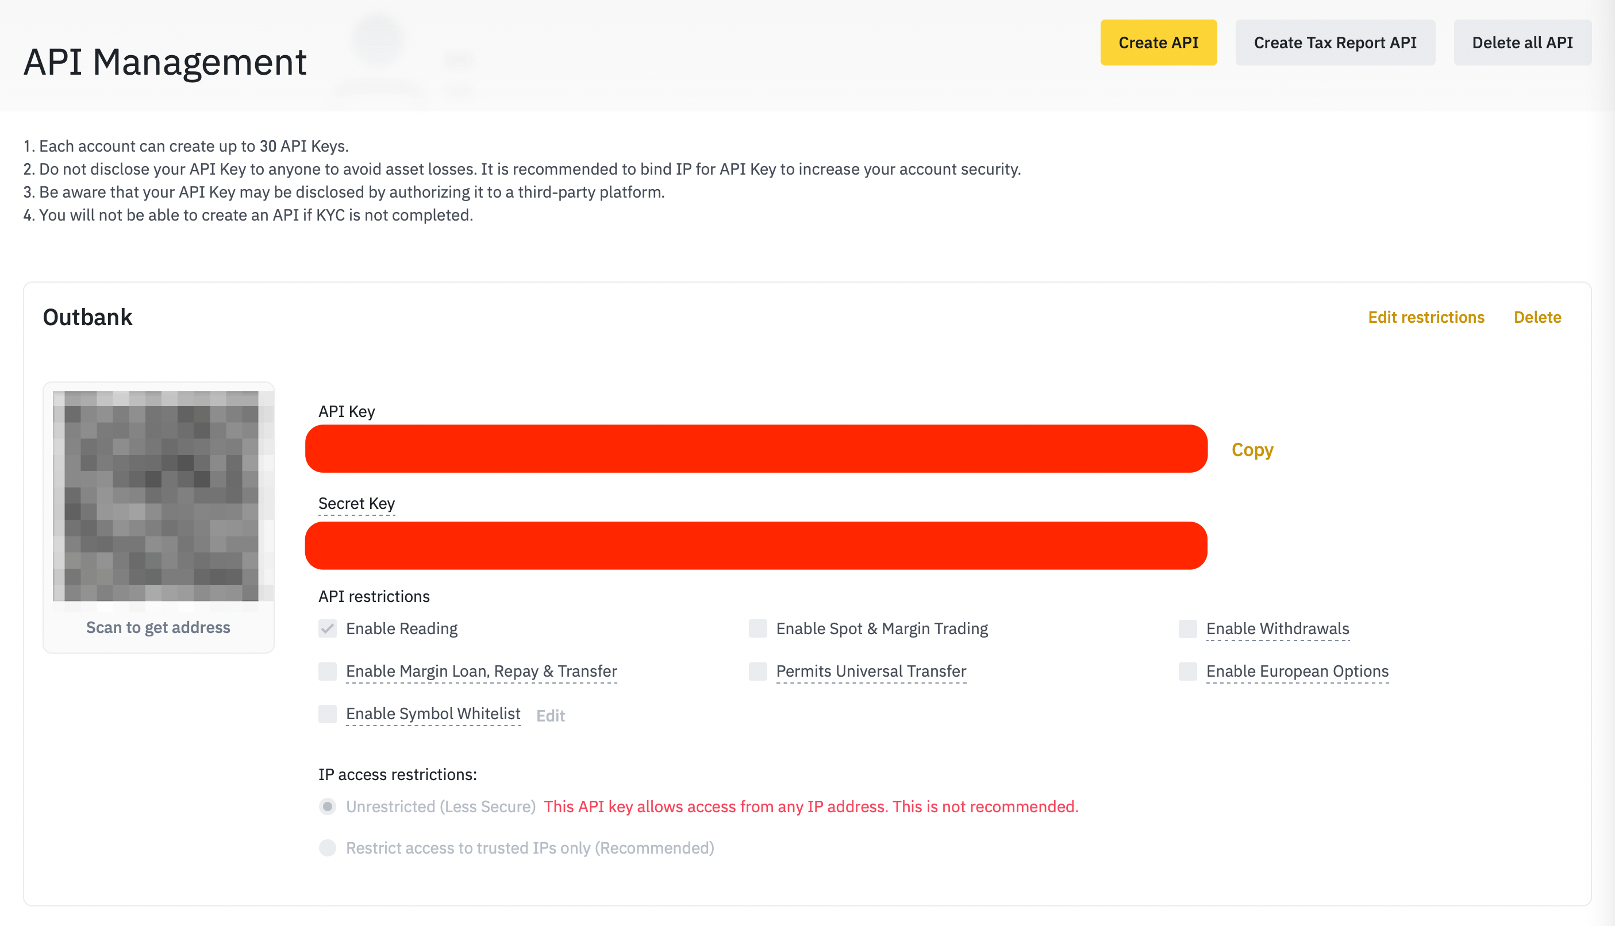Viewport: 1615px width, 926px height.
Task: Check Enable European Options box
Action: click(x=1187, y=671)
